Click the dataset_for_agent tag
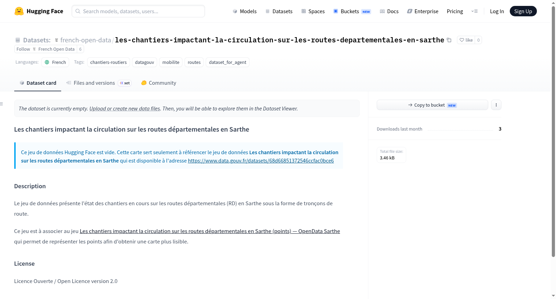Viewport: 556px width, 299px height. 228,62
